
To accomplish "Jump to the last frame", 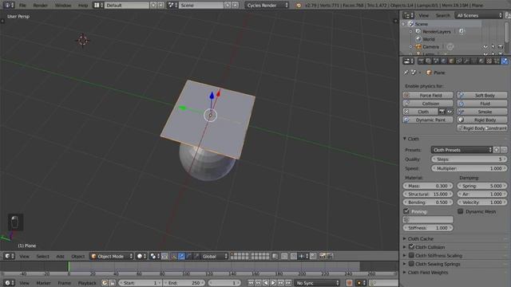I will click(288, 283).
